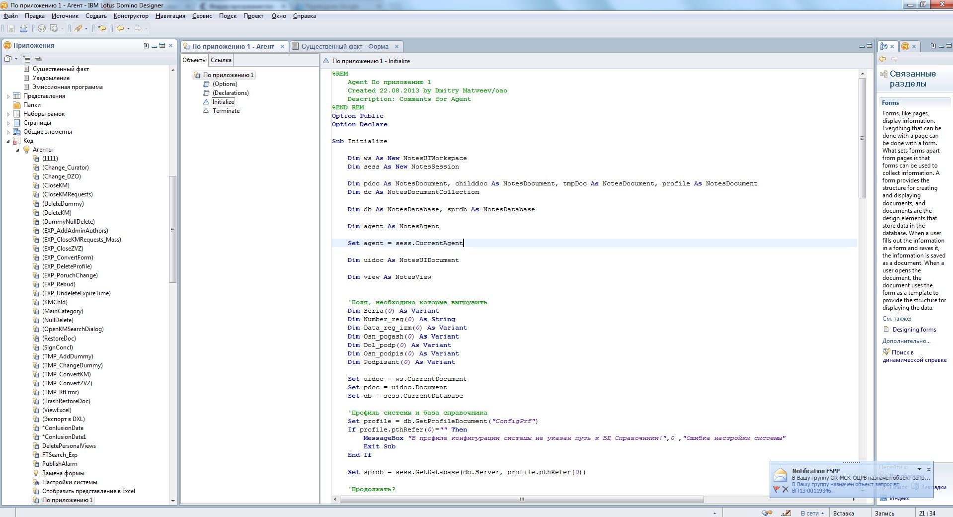
Task: Click the Дополнительно… link in help panel
Action: (906, 341)
